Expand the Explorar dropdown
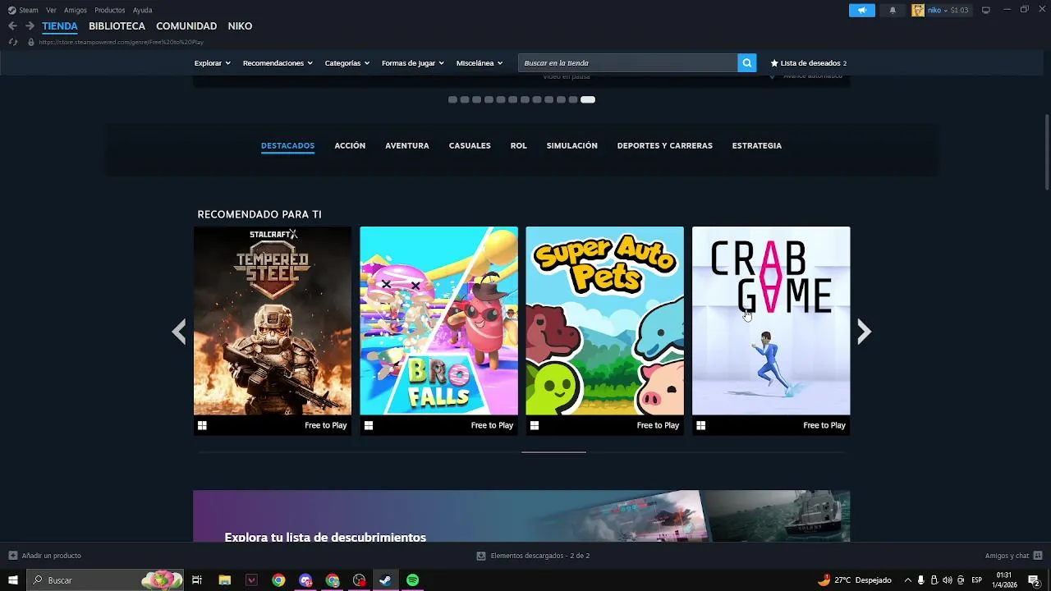This screenshot has width=1051, height=591. tap(213, 63)
